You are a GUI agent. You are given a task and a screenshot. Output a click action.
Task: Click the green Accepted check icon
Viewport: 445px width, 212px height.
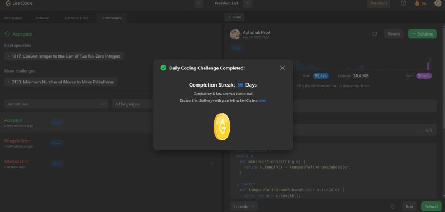7,34
